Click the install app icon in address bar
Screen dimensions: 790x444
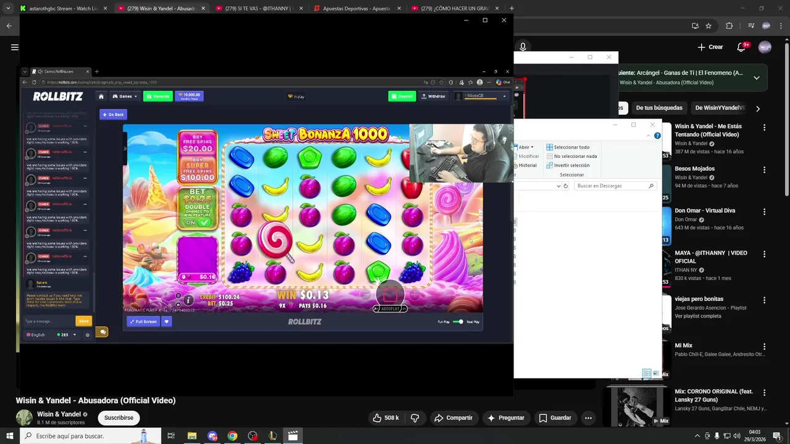click(695, 25)
